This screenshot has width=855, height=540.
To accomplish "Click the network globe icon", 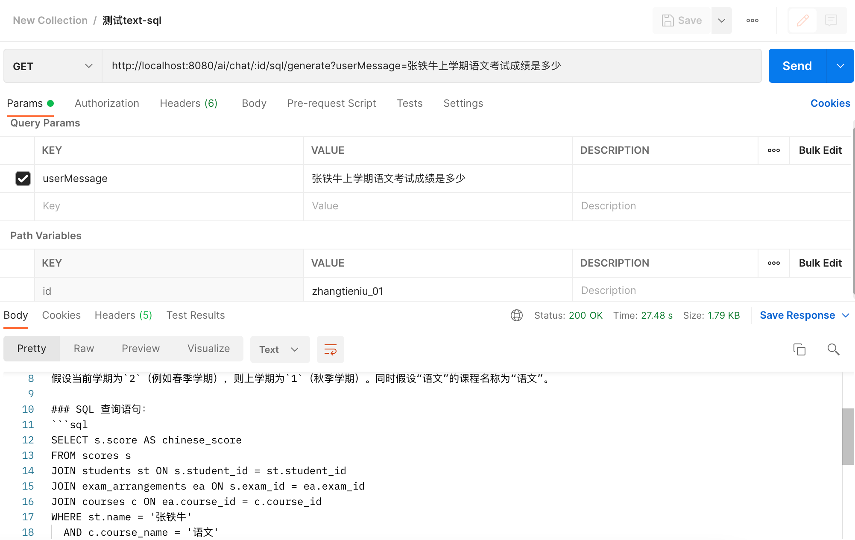I will coord(516,315).
